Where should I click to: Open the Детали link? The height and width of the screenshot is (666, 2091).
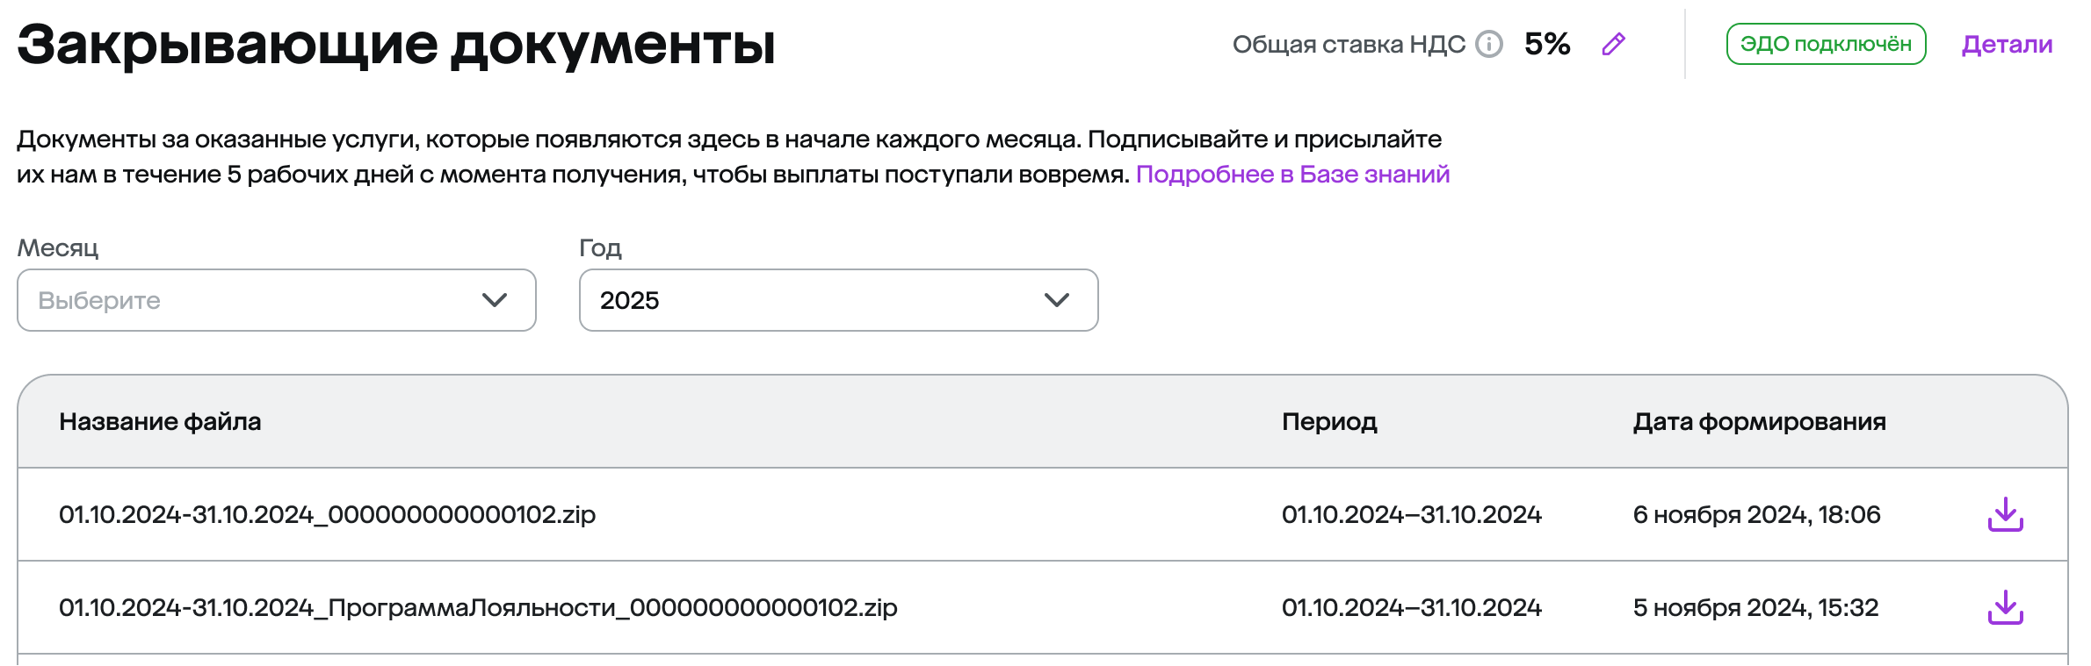click(2008, 44)
